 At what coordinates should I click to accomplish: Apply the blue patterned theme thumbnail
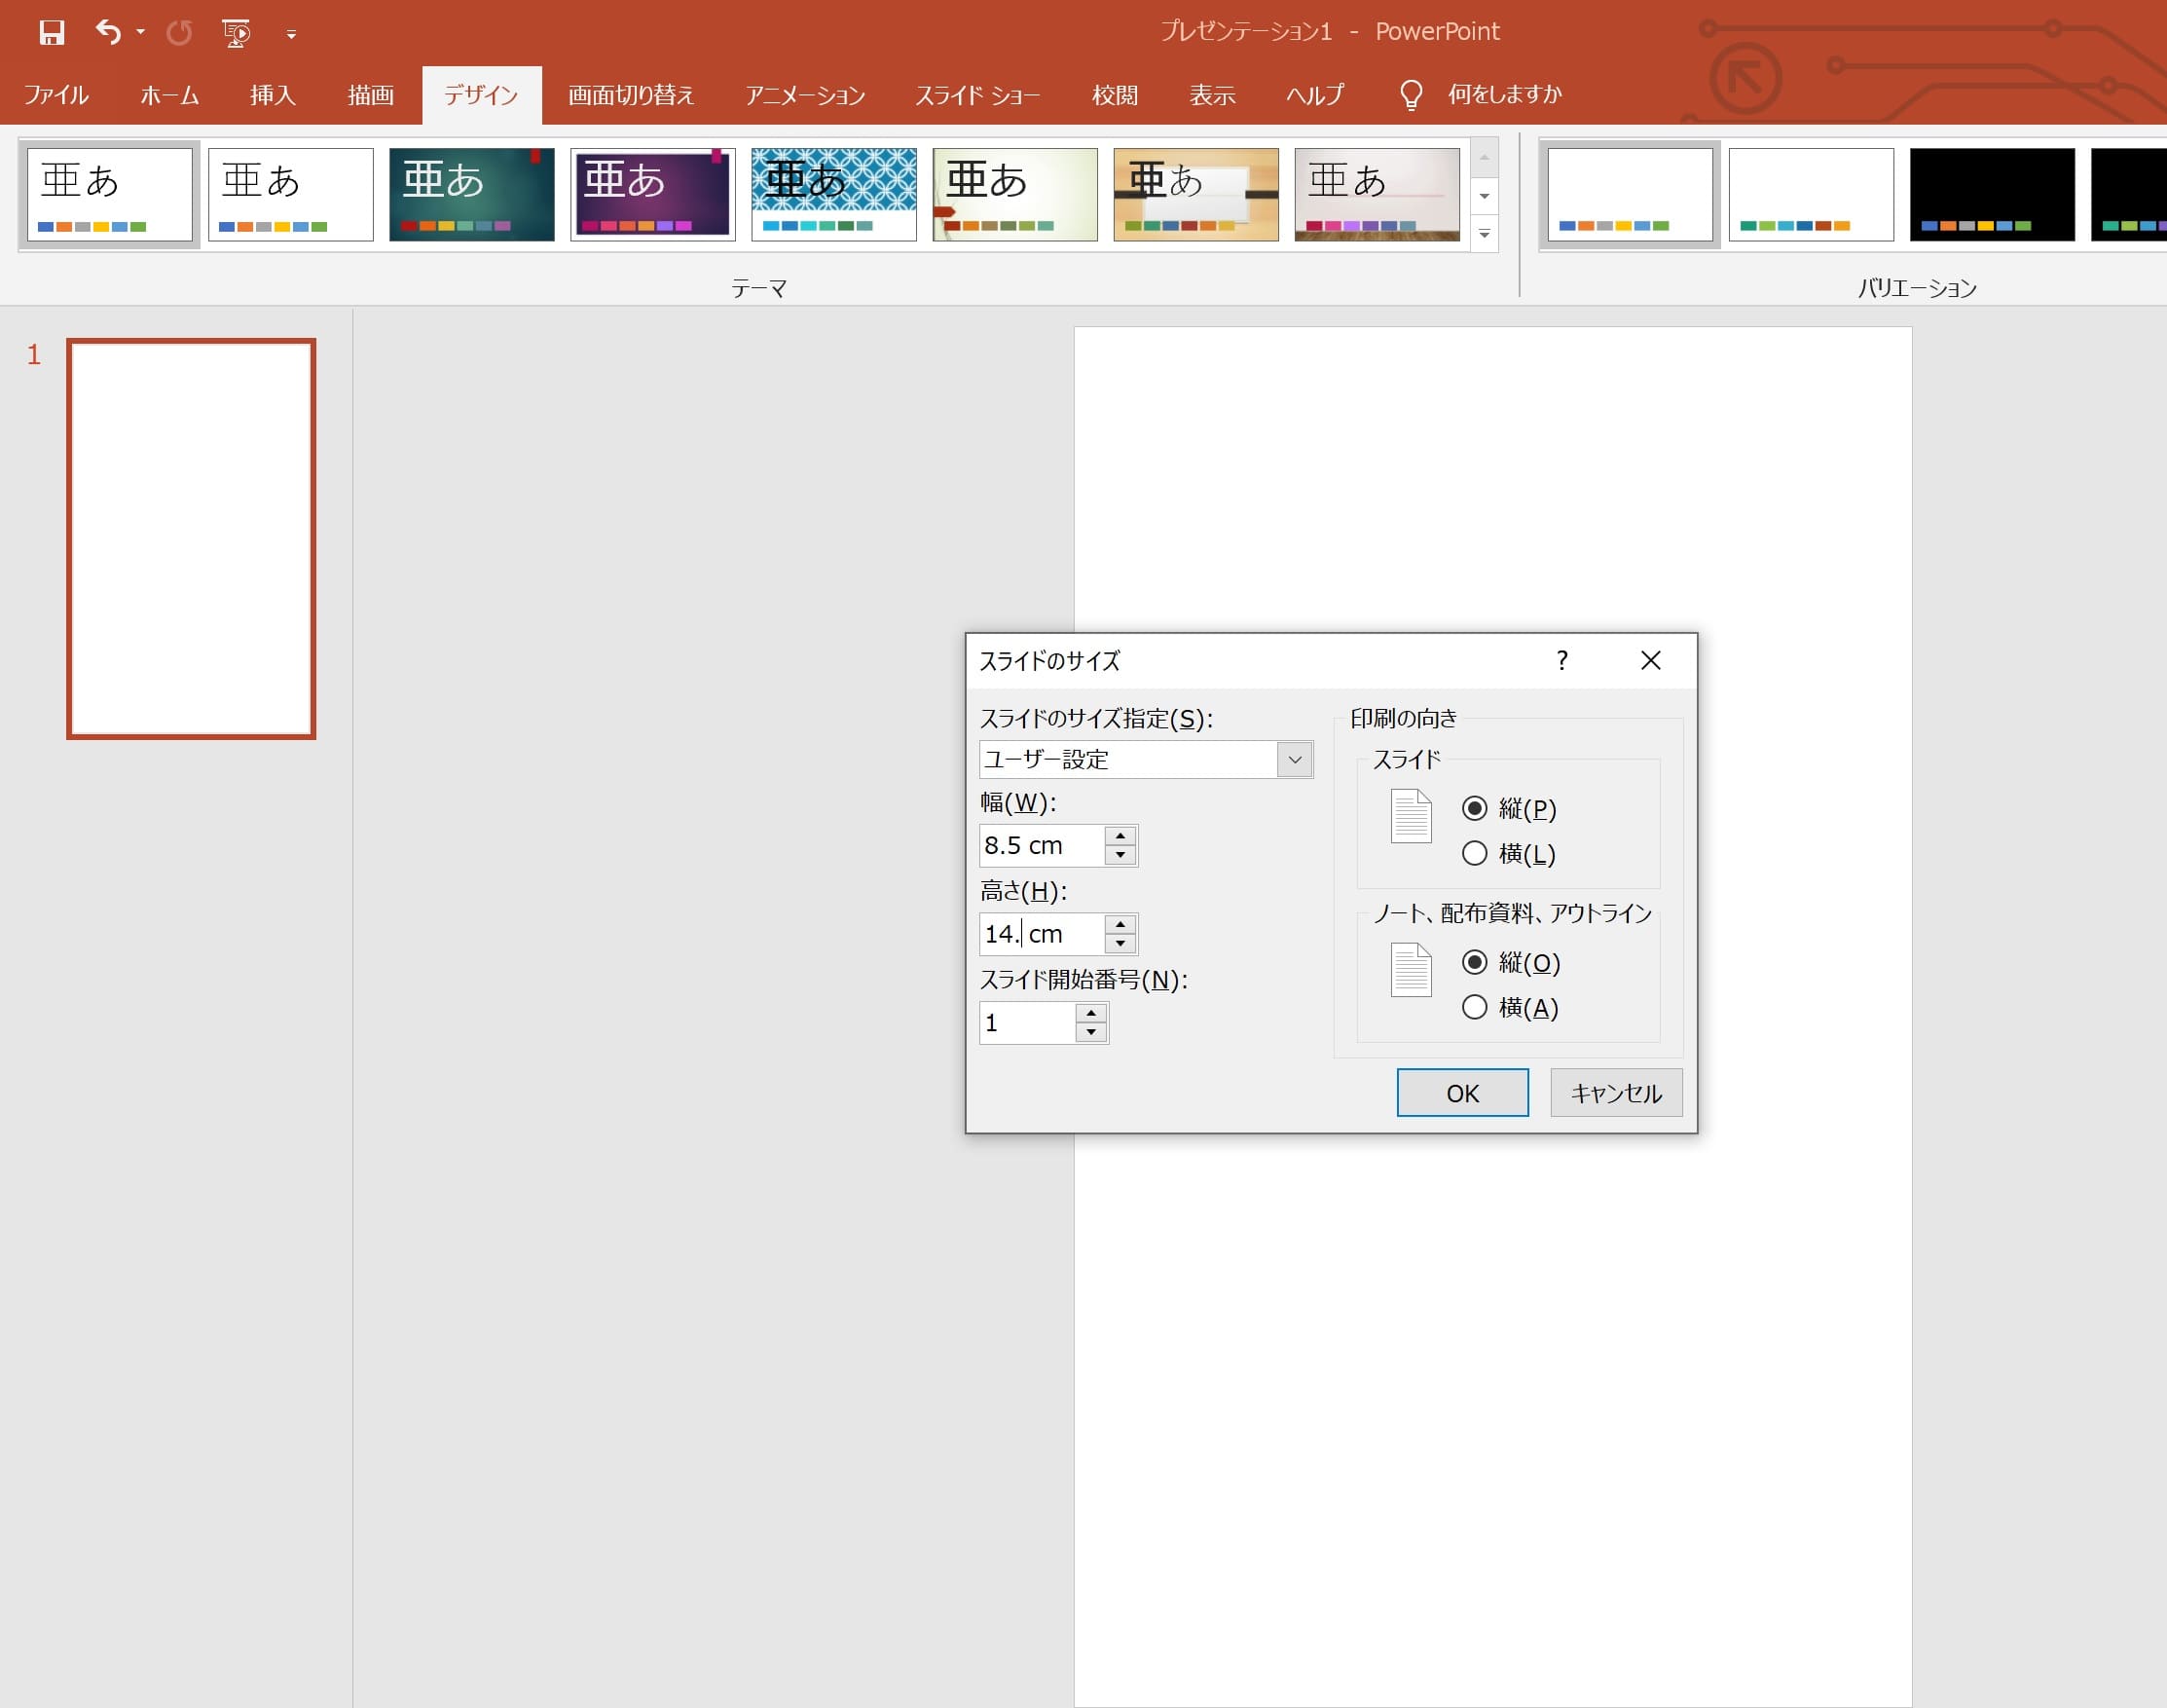point(832,194)
